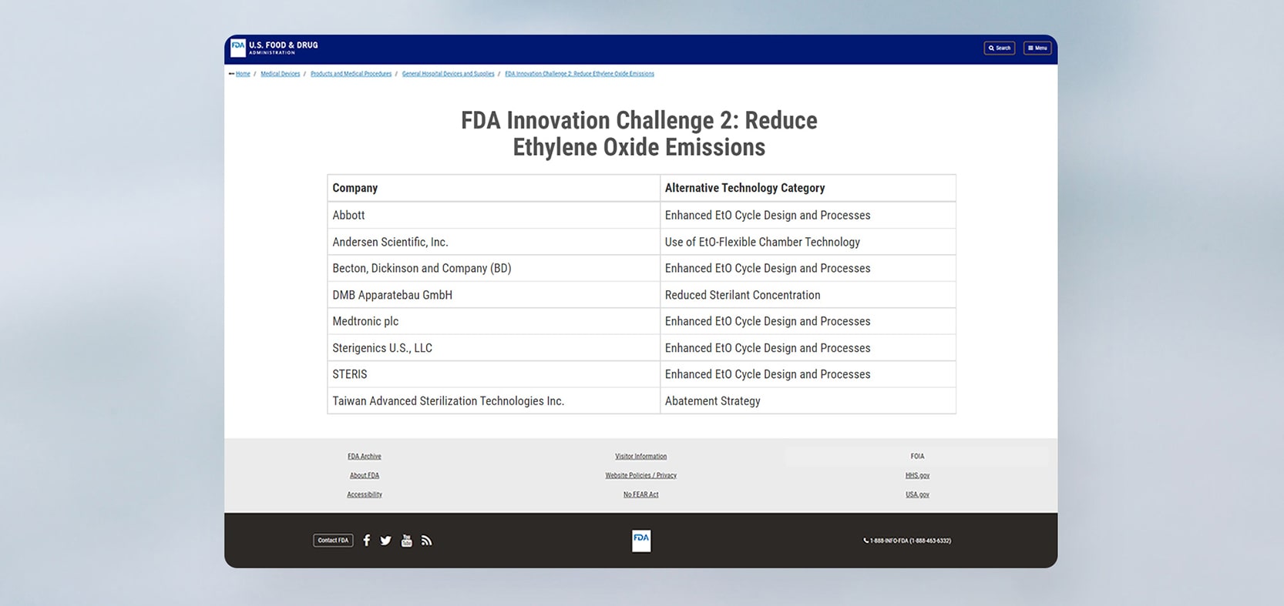1284x606 pixels.
Task: Open the FDA Archive footer link
Action: (365, 457)
